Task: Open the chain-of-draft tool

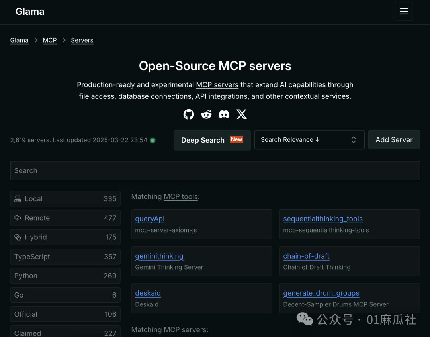Action: tap(306, 256)
